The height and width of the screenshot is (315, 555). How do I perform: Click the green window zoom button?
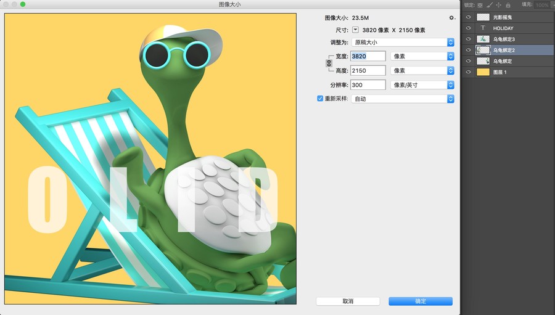[23, 4]
